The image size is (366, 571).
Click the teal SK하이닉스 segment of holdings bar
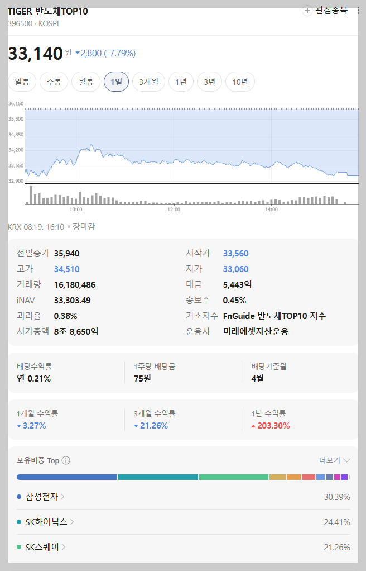coord(158,477)
